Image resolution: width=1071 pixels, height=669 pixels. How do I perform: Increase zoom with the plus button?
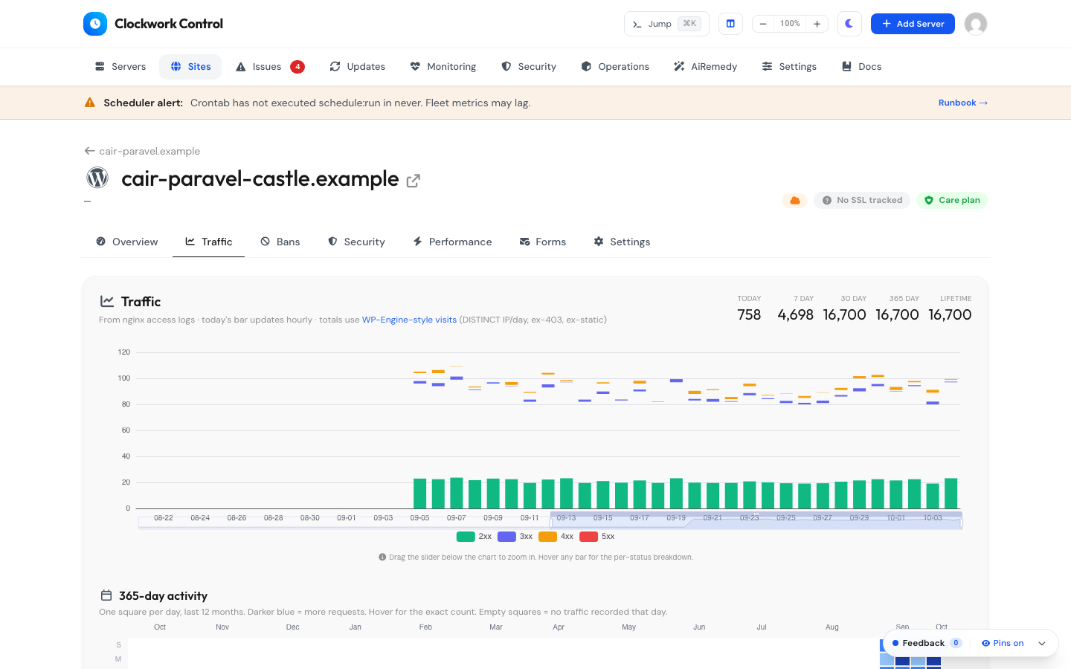(817, 24)
